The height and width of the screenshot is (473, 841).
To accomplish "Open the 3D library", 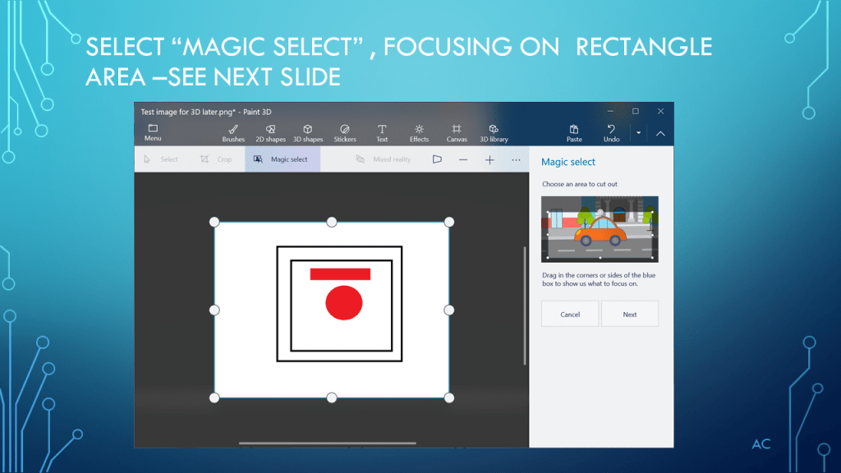I will [x=494, y=133].
